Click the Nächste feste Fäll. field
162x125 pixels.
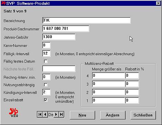tap(59, 69)
